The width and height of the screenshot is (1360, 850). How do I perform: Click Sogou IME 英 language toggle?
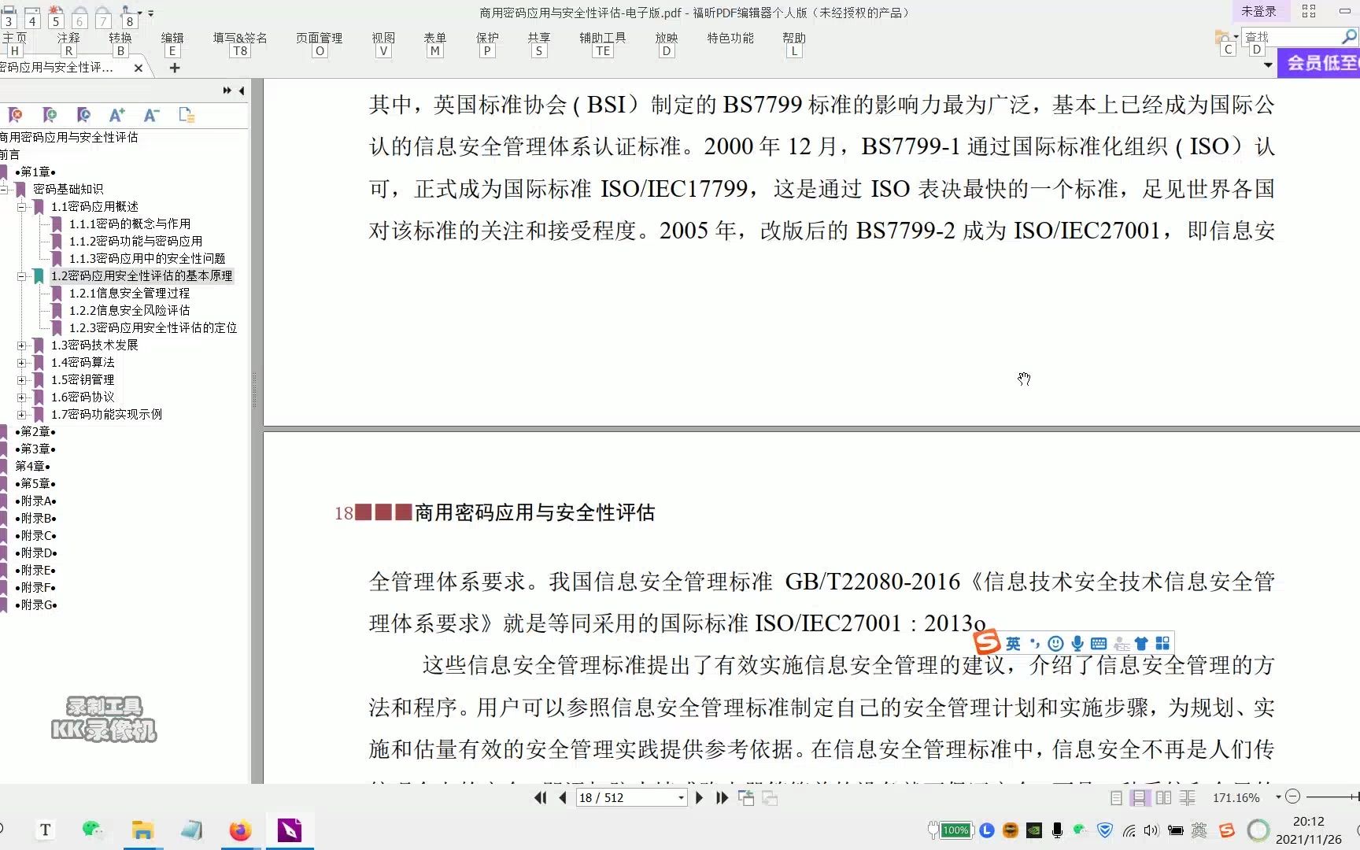(1013, 644)
